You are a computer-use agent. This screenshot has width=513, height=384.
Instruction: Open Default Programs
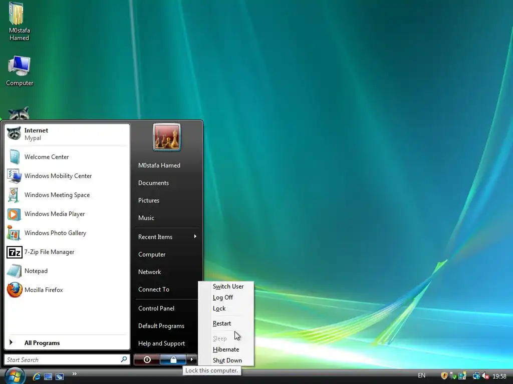click(161, 326)
